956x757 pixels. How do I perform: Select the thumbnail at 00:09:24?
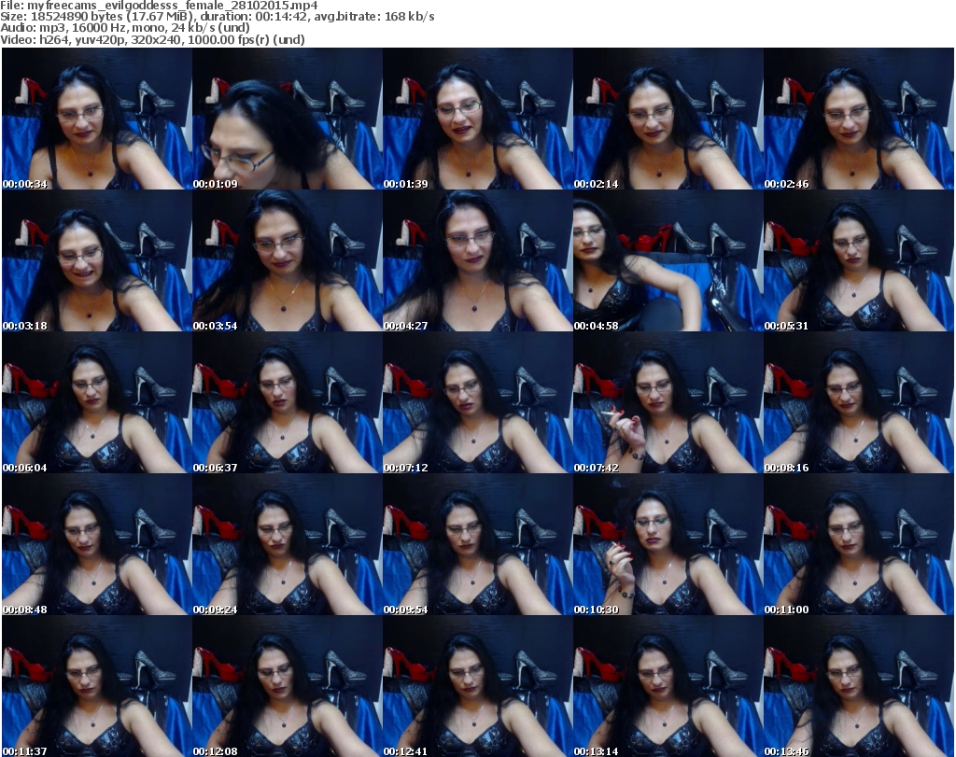pos(288,544)
